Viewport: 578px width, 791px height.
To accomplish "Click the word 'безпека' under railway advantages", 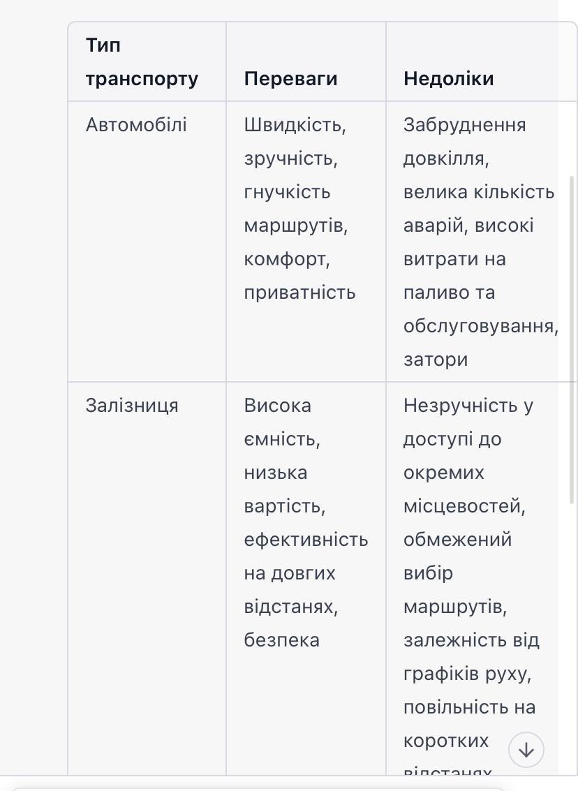I will (281, 640).
